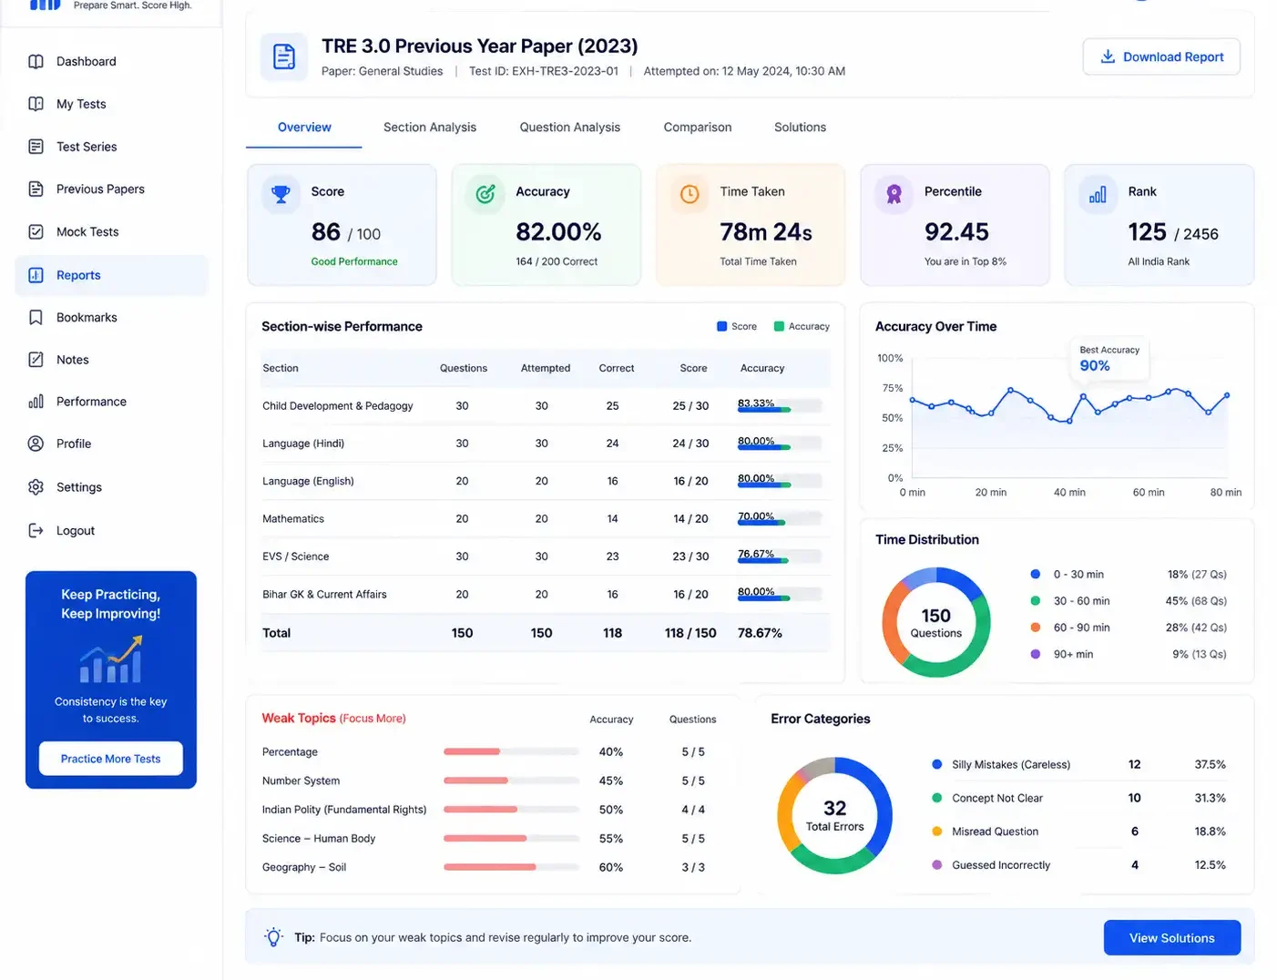Switch to Section Analysis tab
Screen dimensions: 1277x980
coord(430,128)
